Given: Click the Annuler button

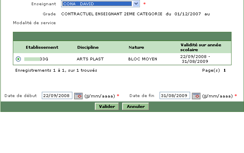Looking at the screenshot, I should (x=135, y=106).
